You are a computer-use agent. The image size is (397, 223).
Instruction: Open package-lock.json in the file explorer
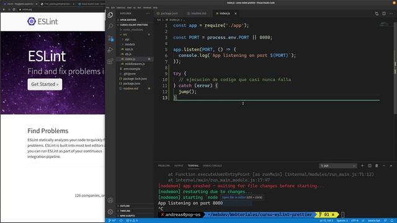135,79
